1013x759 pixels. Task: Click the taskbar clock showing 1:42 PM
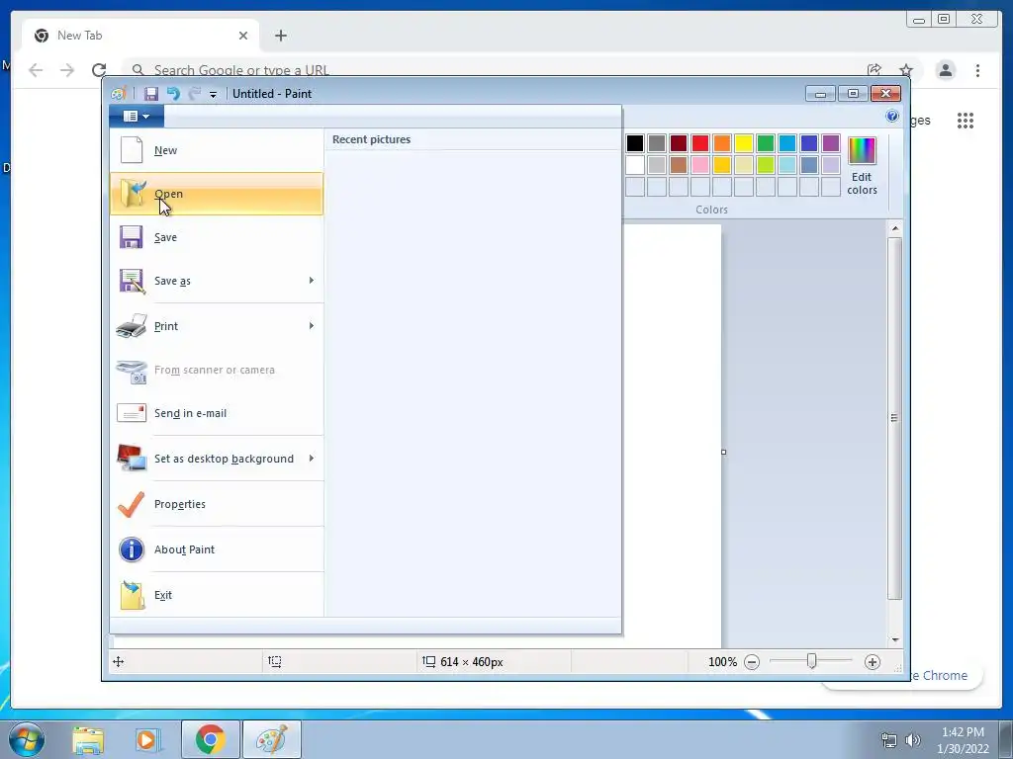[963, 739]
